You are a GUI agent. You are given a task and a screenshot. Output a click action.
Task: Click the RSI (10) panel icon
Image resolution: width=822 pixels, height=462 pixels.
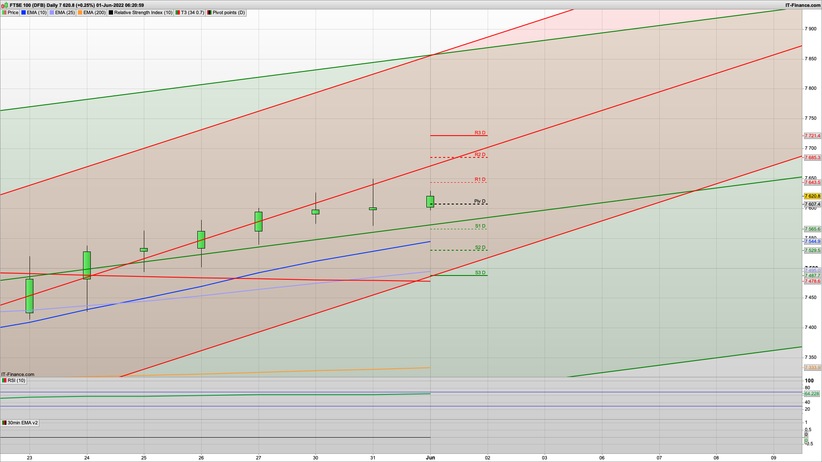coord(4,380)
